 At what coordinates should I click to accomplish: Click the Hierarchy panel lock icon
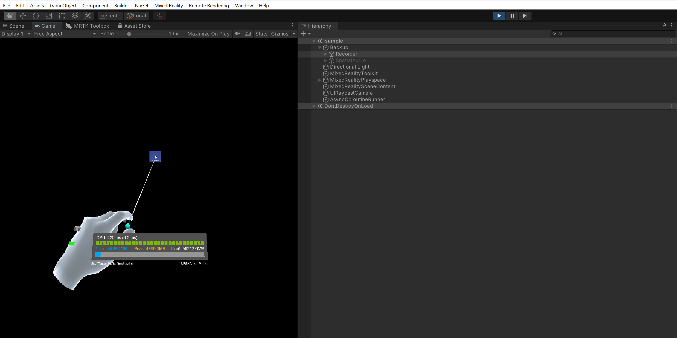pyautogui.click(x=664, y=25)
